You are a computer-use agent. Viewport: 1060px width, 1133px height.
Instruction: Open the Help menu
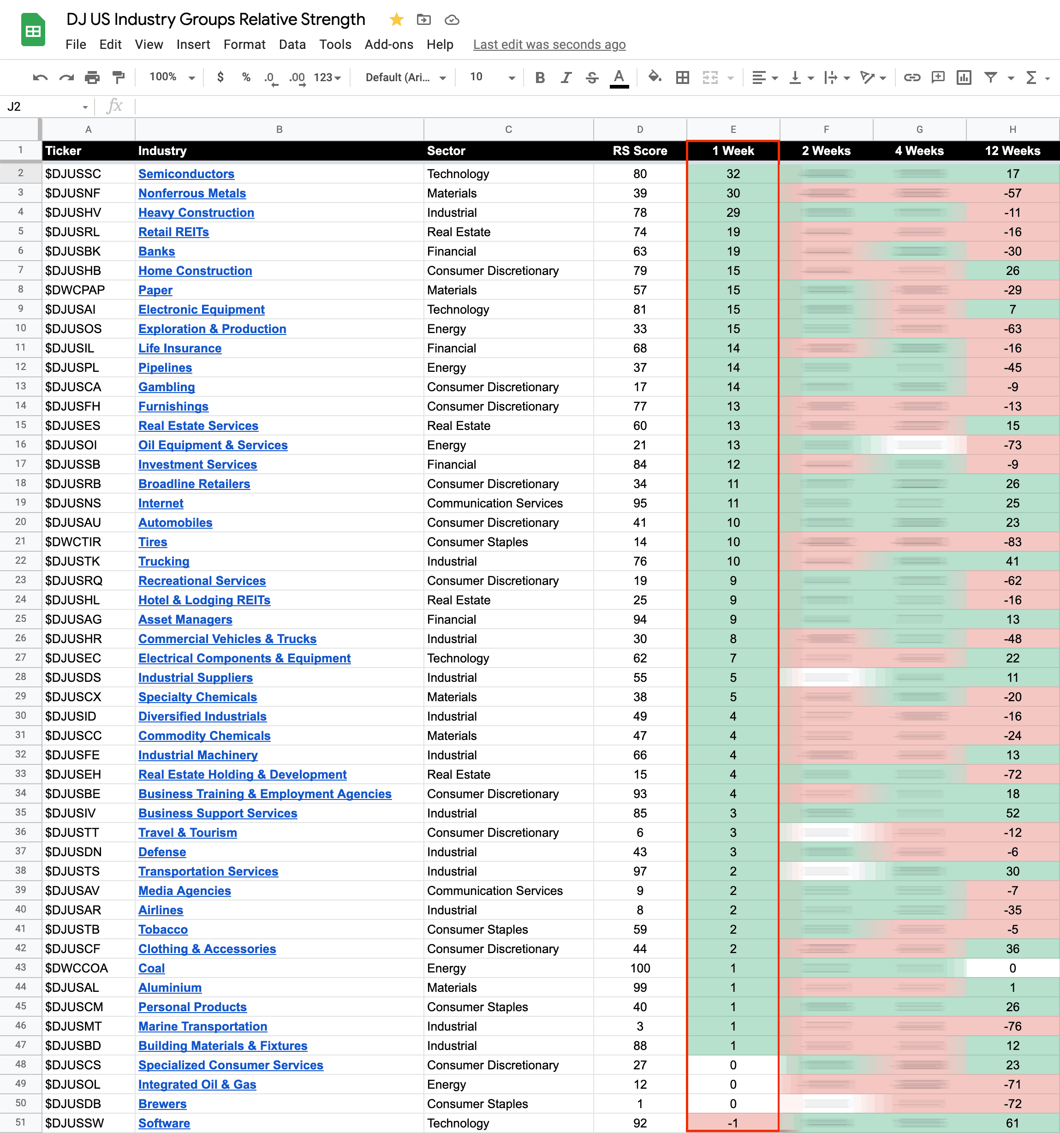(x=440, y=44)
